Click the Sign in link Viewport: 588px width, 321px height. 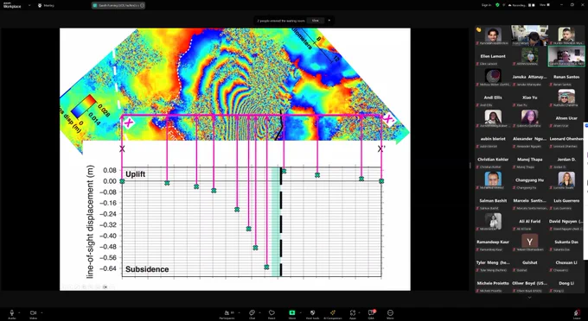point(486,5)
